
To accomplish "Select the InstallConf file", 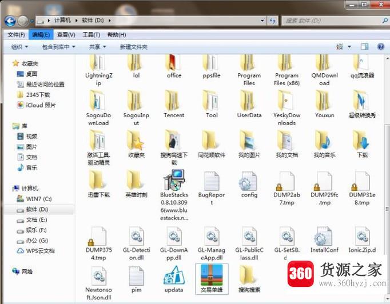I will coord(324,240).
